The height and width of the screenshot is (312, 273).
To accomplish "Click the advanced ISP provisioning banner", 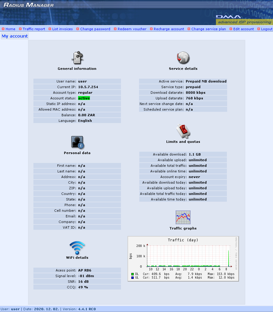I will point(244,22).
